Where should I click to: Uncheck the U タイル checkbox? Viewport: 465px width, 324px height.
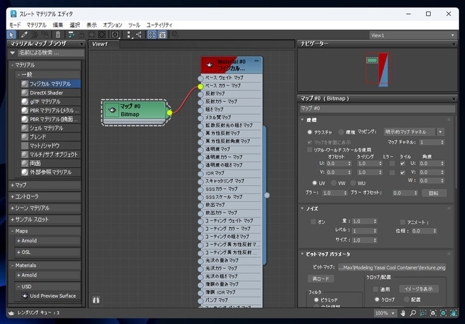pos(402,164)
